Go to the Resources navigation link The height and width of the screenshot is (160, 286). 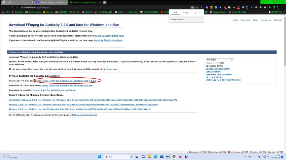click(x=245, y=20)
